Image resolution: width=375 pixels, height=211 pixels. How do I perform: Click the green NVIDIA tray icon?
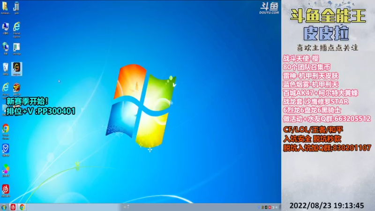pos(266,207)
